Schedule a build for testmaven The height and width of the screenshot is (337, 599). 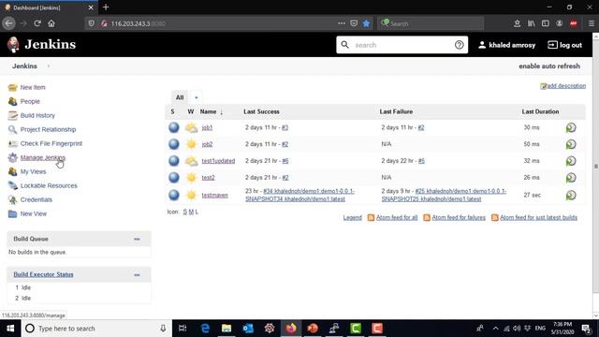tap(571, 196)
